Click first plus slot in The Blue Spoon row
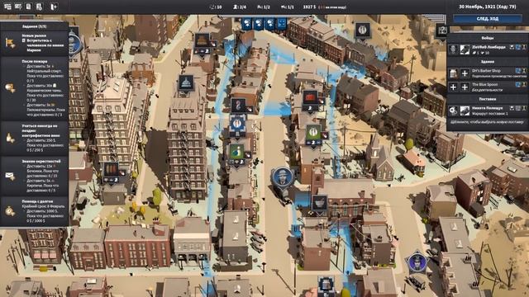The height and width of the screenshot is (297, 529). click(x=453, y=87)
